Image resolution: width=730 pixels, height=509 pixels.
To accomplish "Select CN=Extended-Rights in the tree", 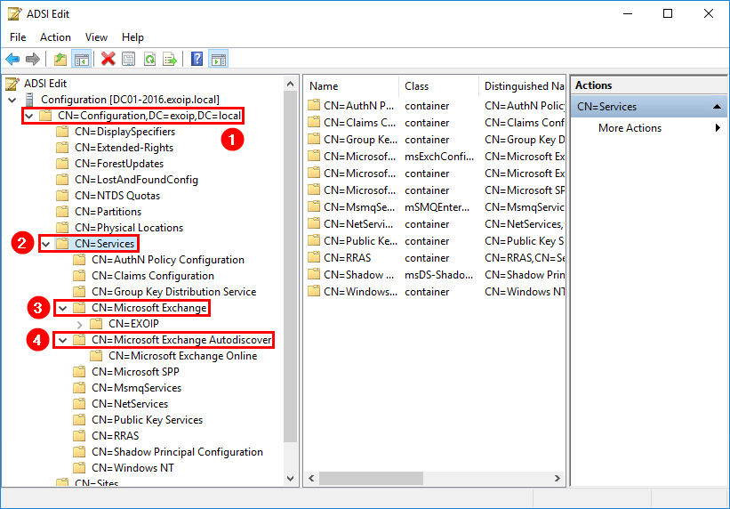I will [x=124, y=148].
